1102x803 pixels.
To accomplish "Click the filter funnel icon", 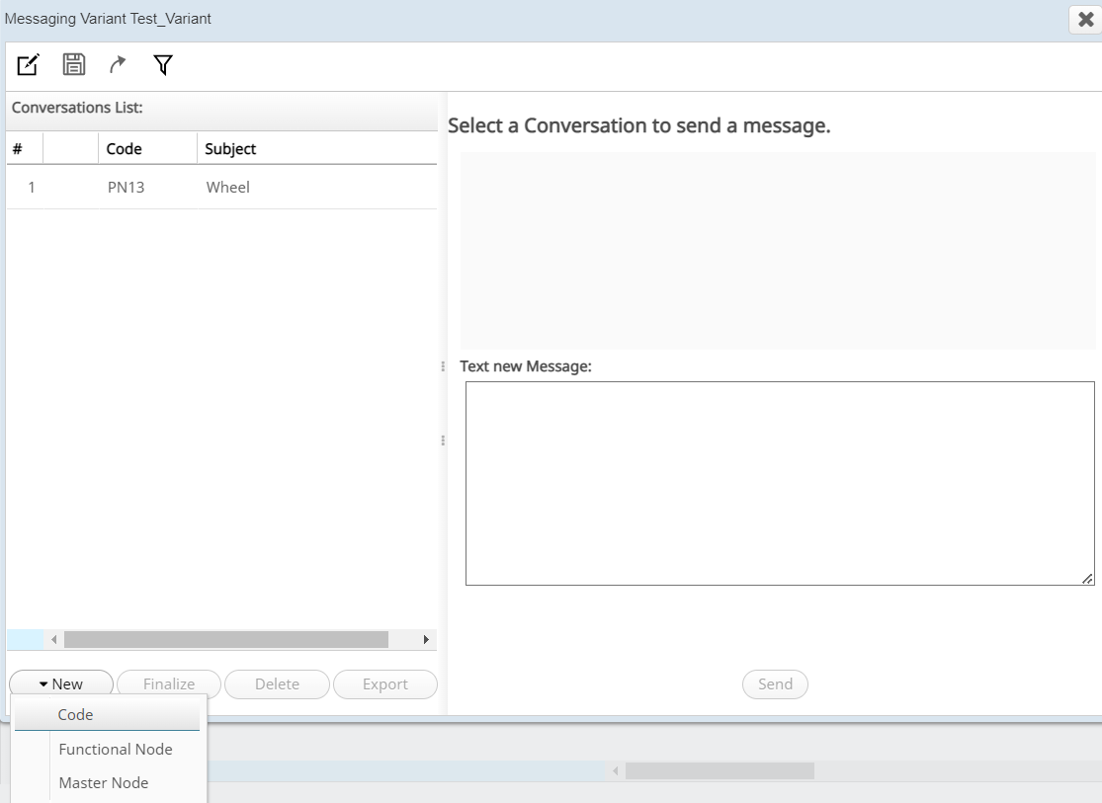I will pyautogui.click(x=162, y=65).
